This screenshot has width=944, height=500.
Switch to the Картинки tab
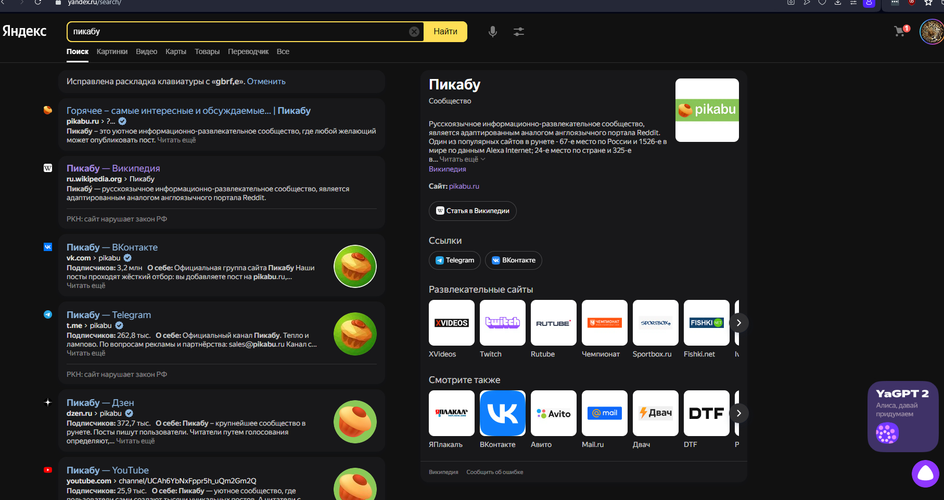[112, 51]
